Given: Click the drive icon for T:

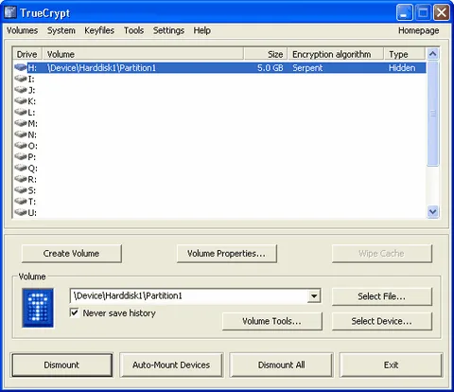Looking at the screenshot, I should (x=21, y=201).
